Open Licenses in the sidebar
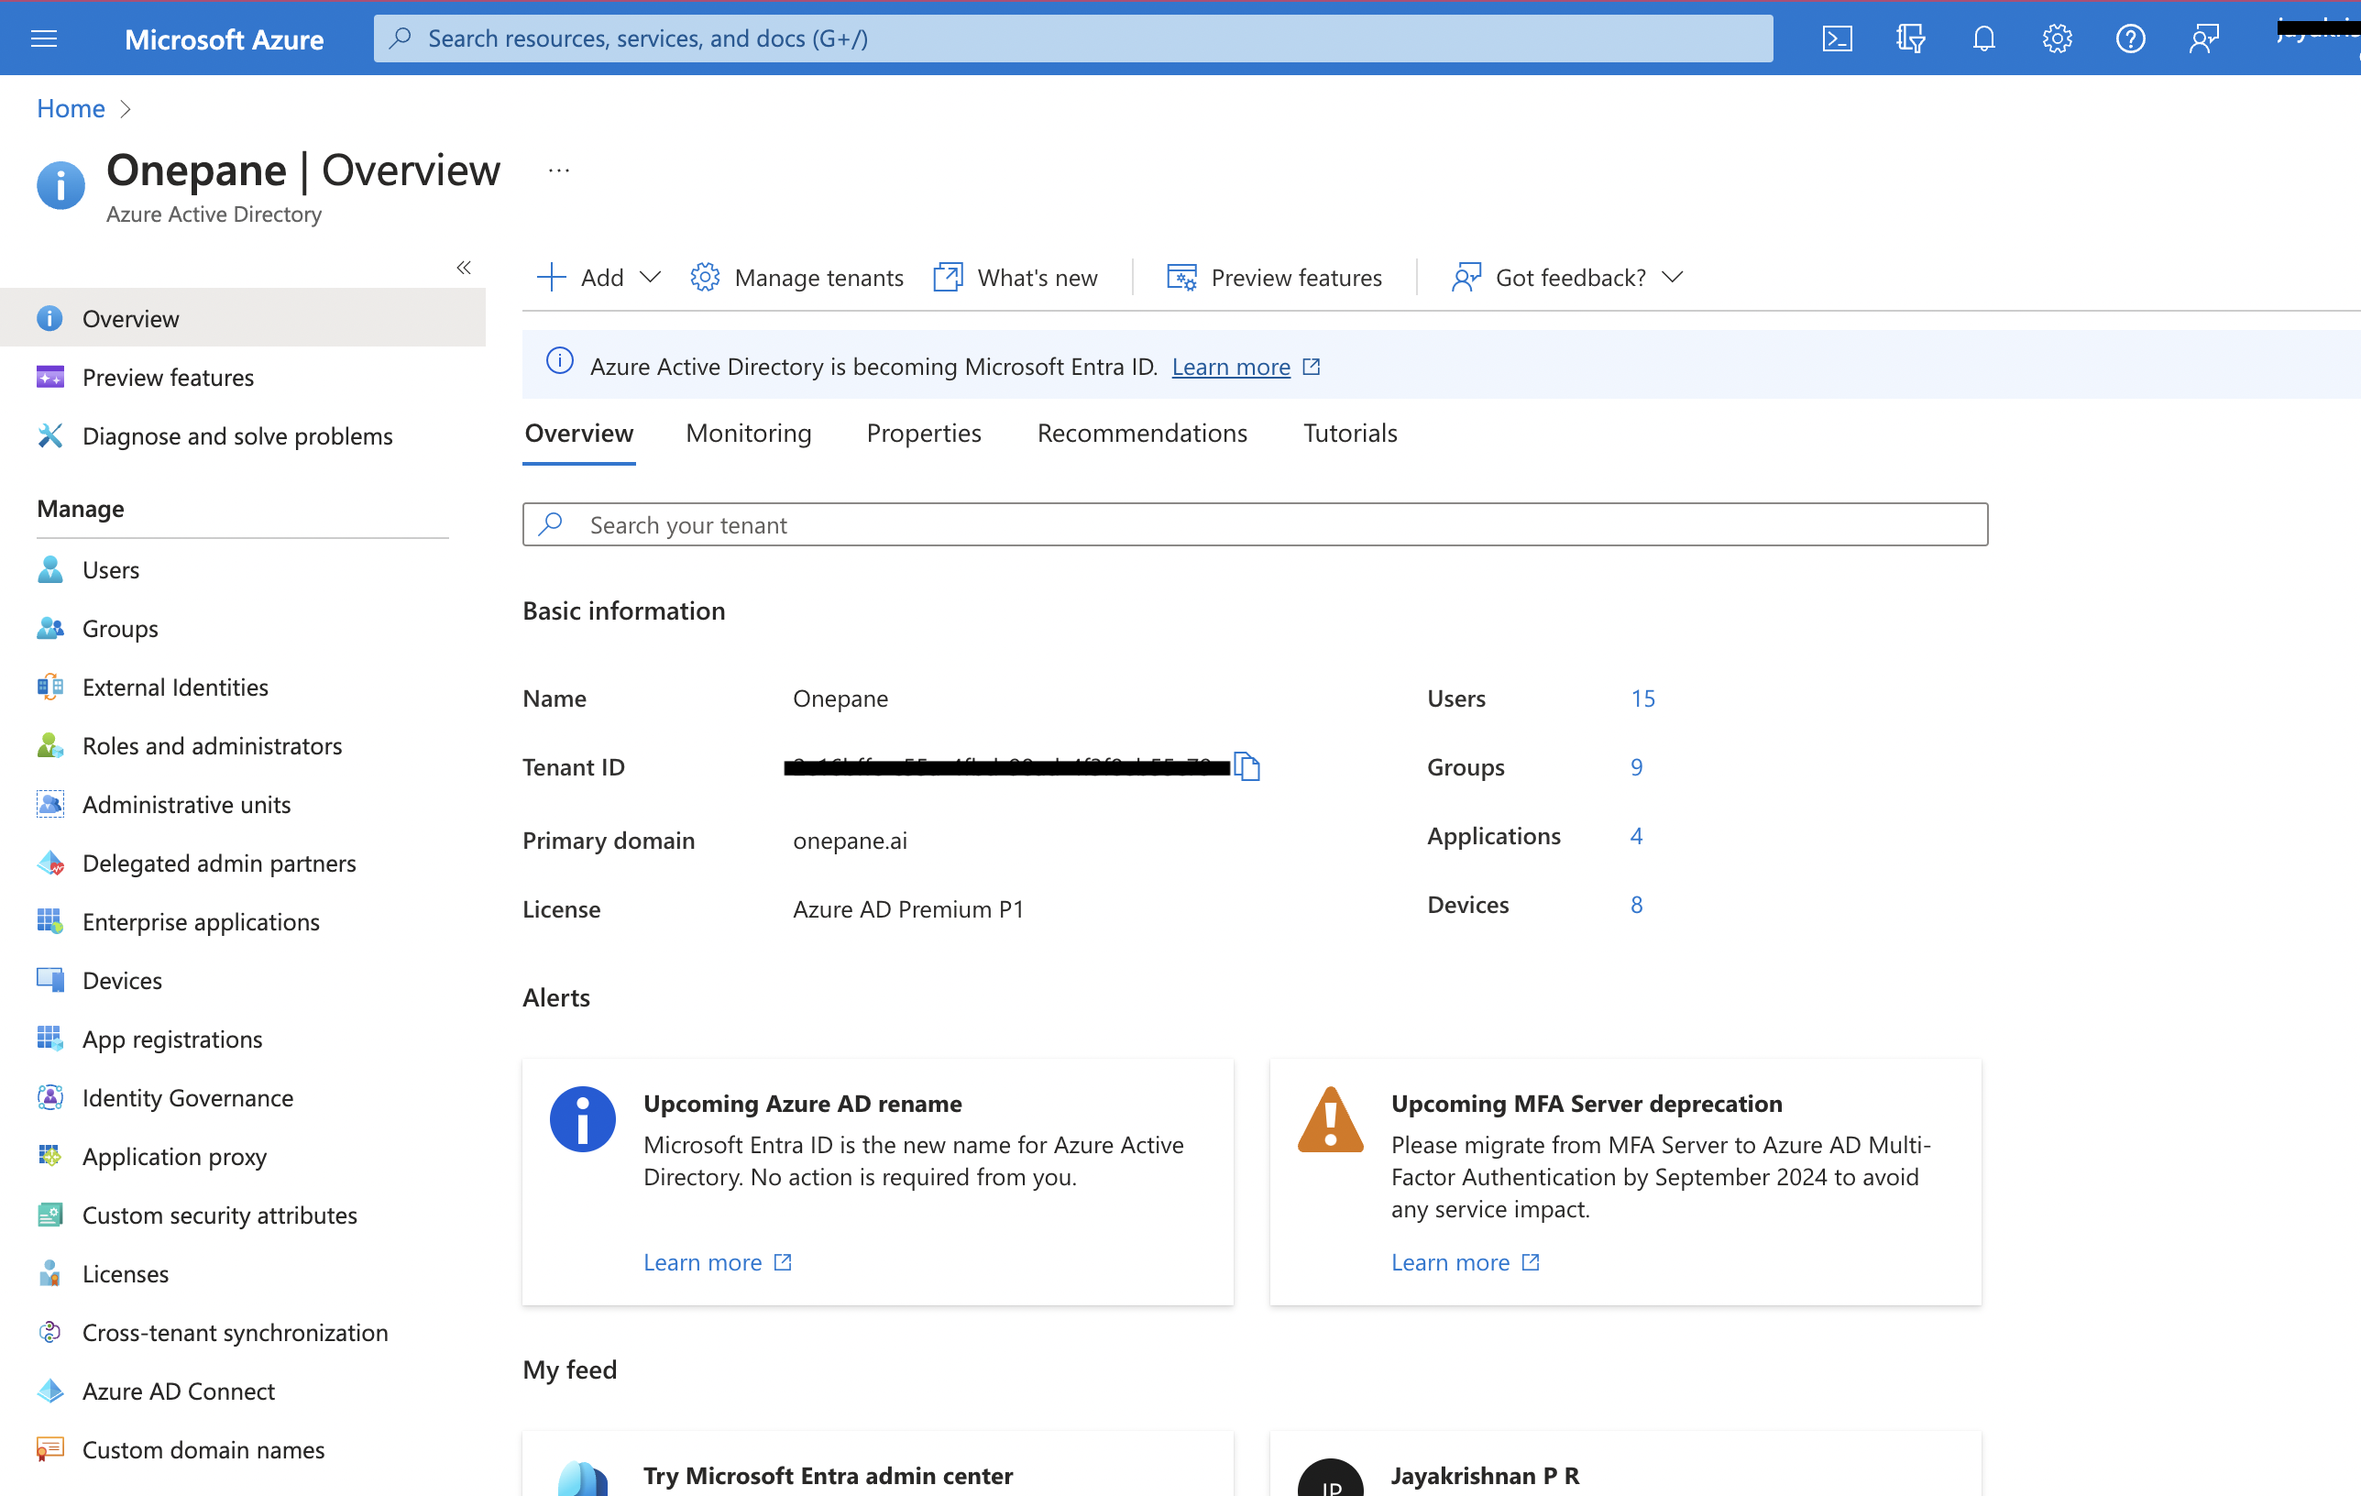This screenshot has height=1496, width=2361. [242, 1273]
